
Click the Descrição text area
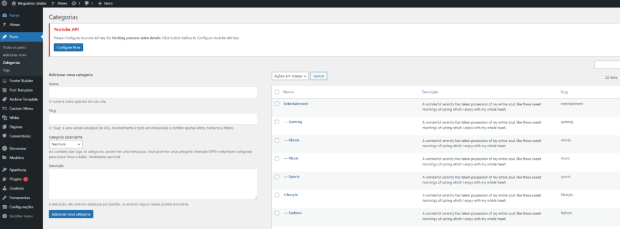pyautogui.click(x=153, y=184)
